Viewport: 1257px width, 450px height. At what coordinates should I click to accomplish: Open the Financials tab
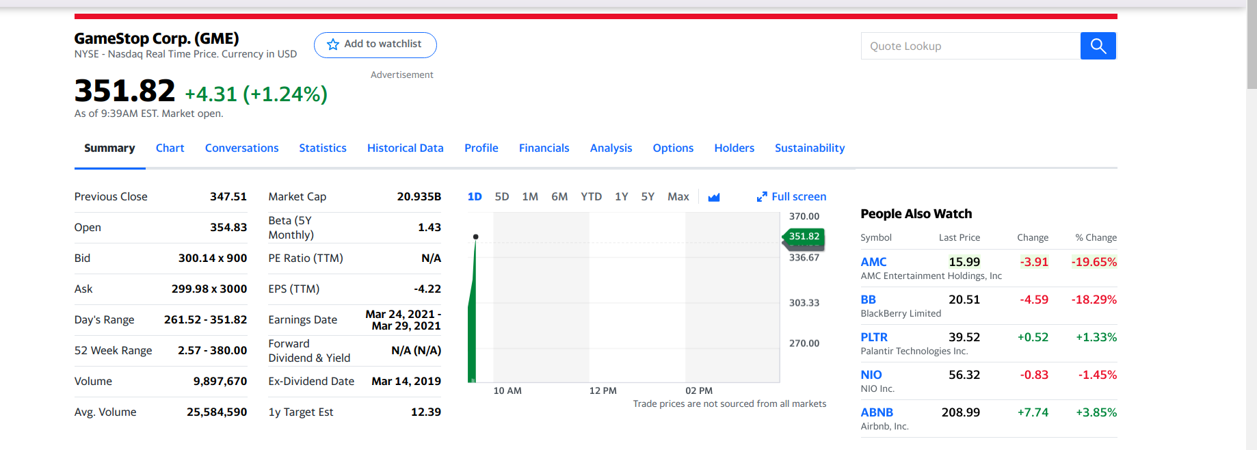coord(544,148)
